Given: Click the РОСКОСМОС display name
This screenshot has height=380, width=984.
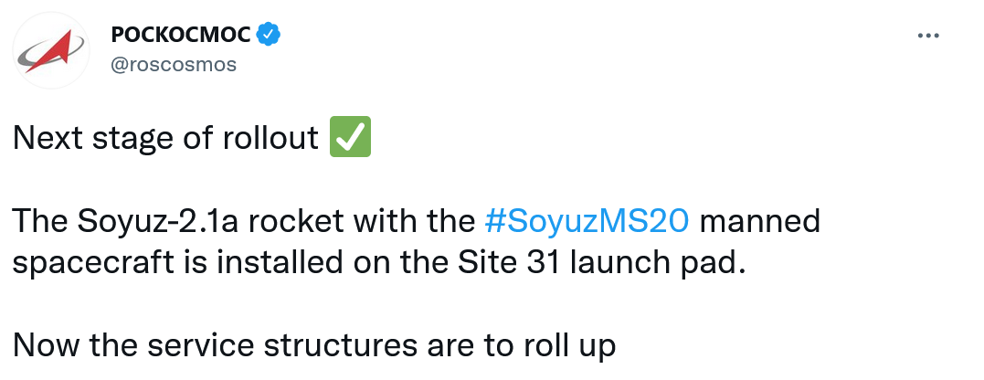Looking at the screenshot, I should 180,35.
